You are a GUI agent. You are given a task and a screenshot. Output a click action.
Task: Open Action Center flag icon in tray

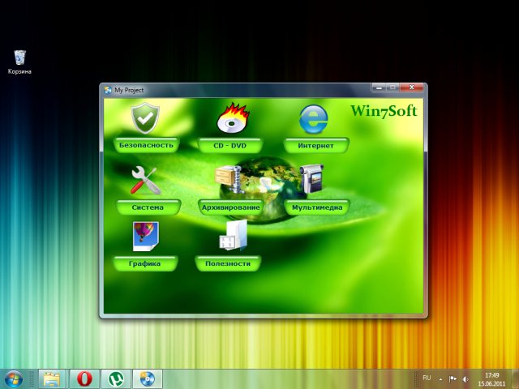(x=453, y=379)
